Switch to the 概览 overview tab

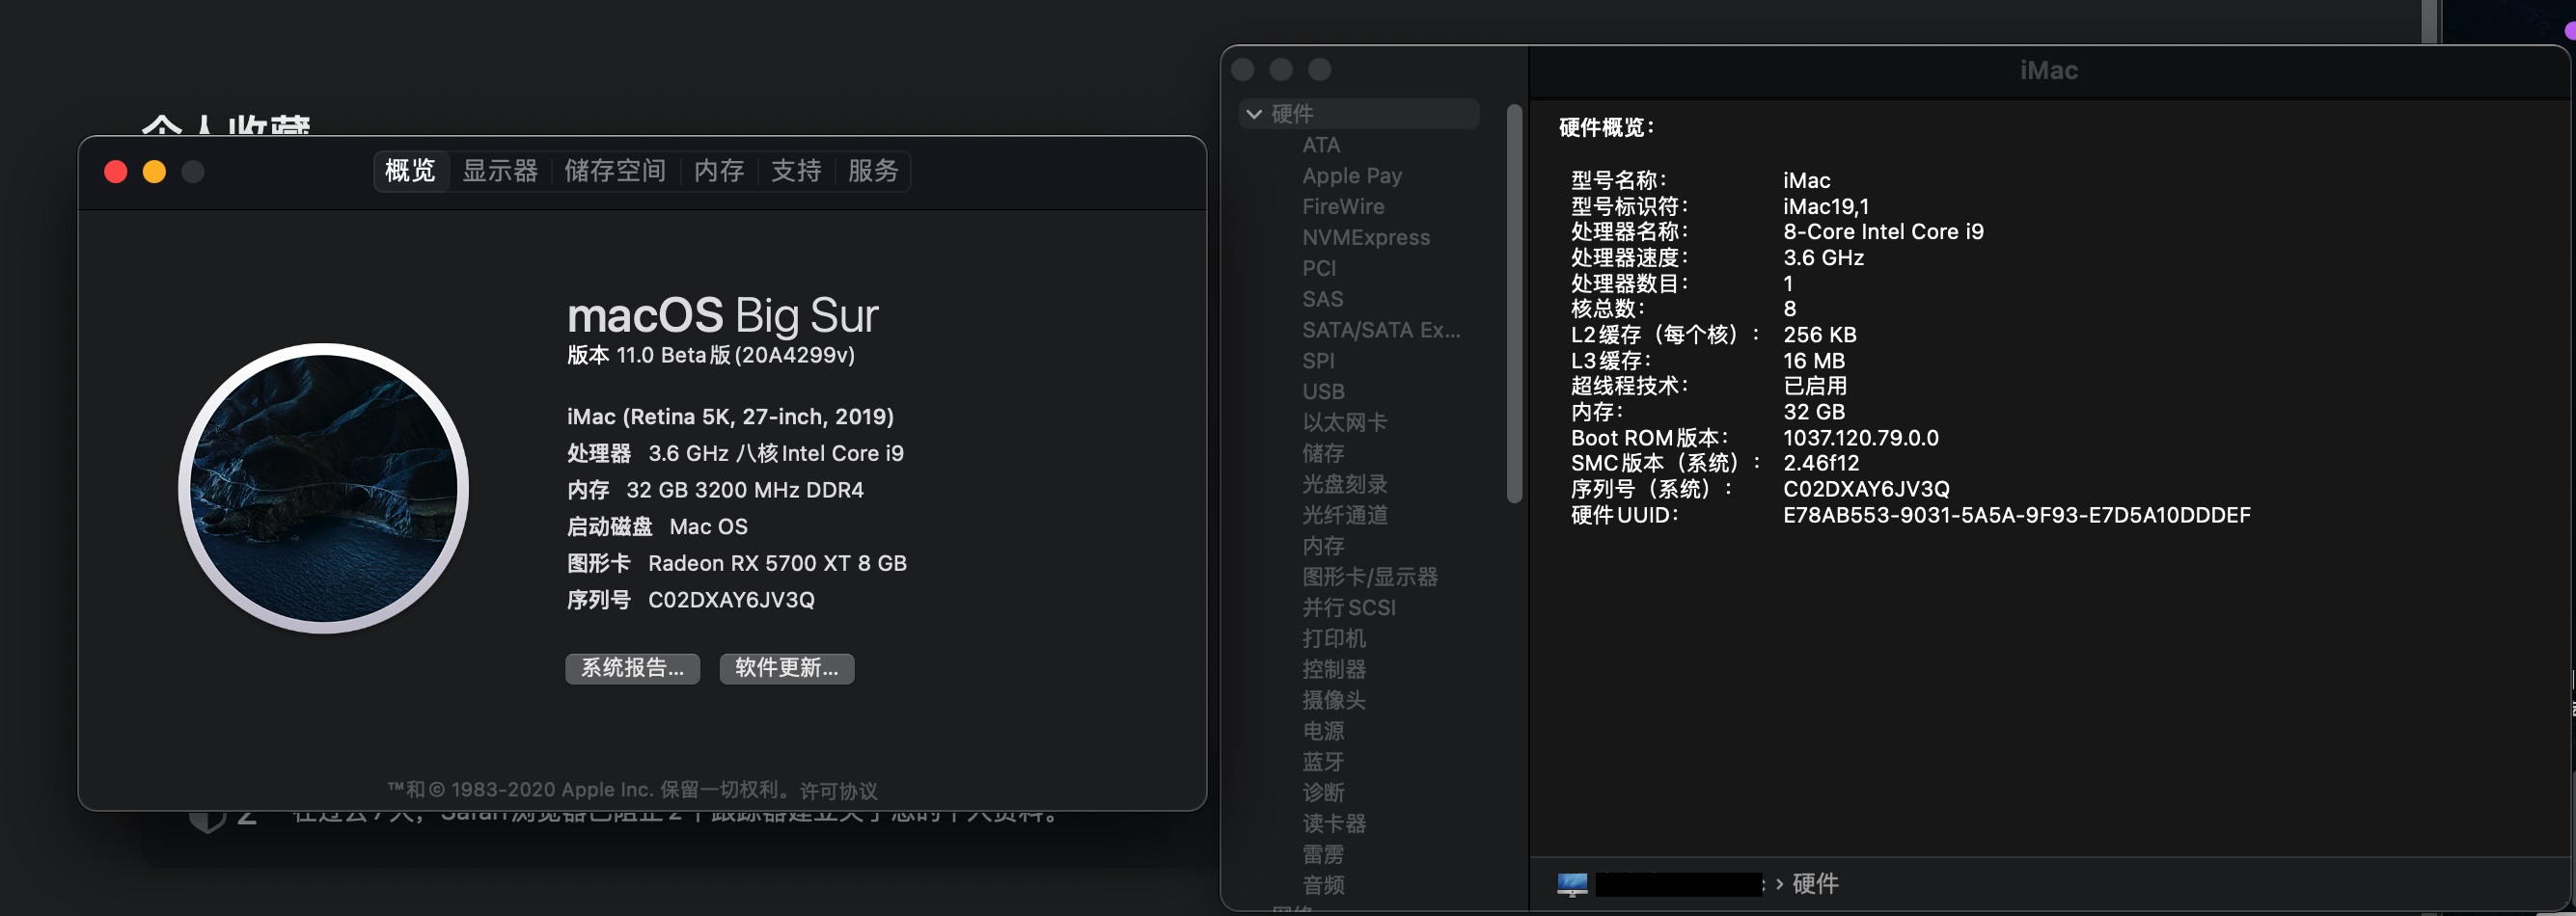tap(410, 171)
